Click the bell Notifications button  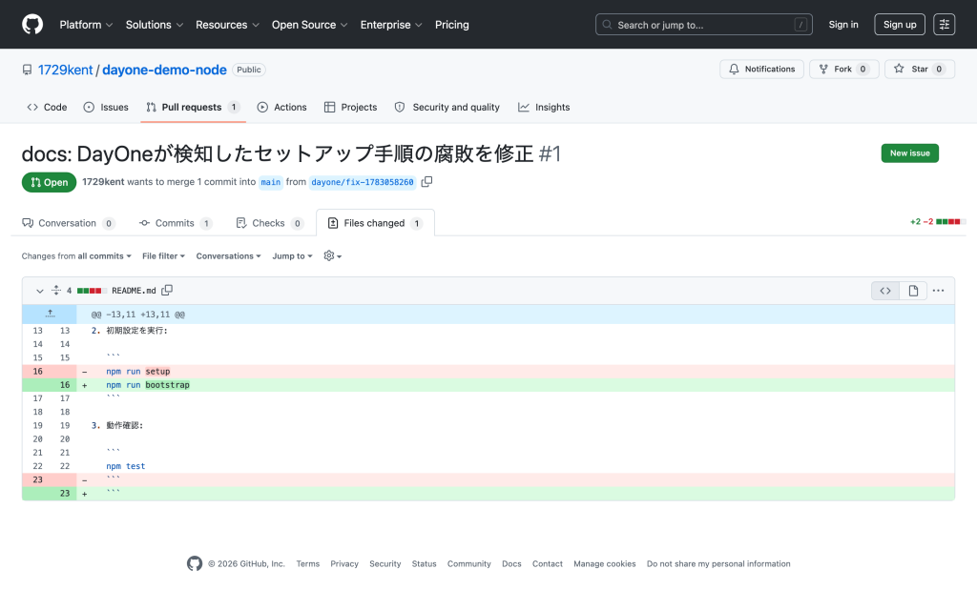(761, 69)
